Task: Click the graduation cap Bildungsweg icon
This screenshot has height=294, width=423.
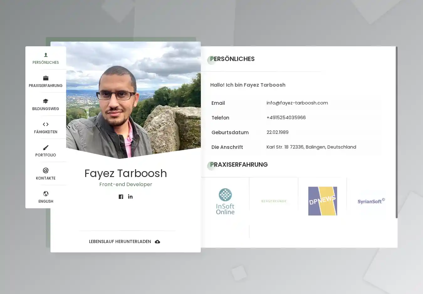Action: (x=46, y=101)
